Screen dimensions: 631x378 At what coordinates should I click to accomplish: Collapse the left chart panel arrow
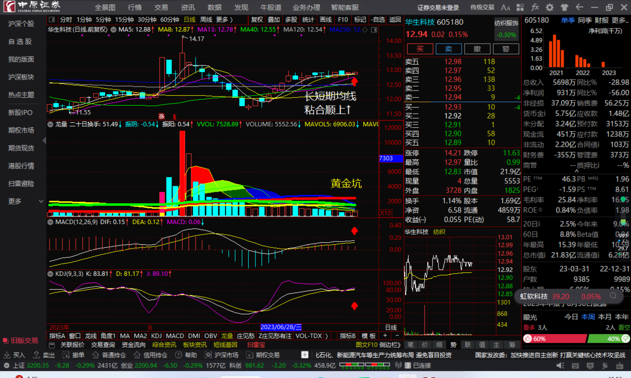tap(44, 140)
